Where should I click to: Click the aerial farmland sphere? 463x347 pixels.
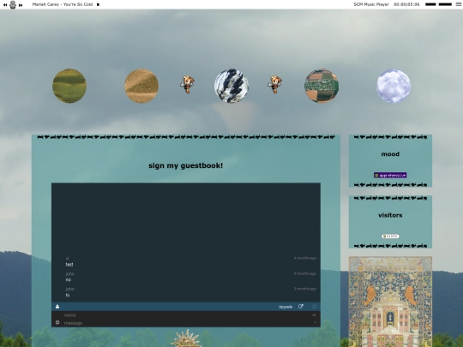[x=322, y=86]
